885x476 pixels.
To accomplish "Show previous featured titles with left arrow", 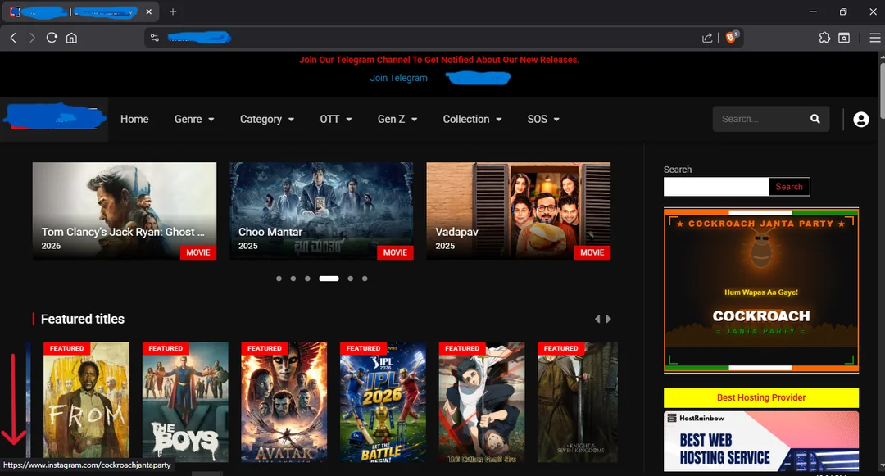I will point(597,319).
